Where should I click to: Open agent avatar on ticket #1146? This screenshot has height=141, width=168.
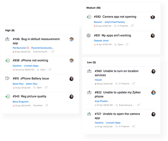[x=72, y=39]
